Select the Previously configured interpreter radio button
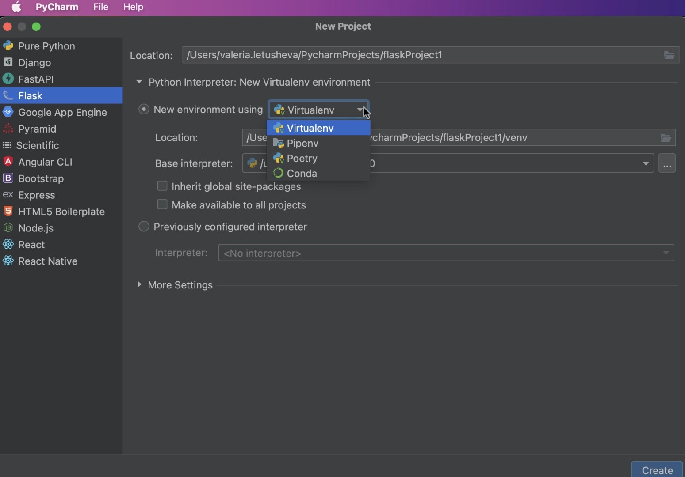 144,227
